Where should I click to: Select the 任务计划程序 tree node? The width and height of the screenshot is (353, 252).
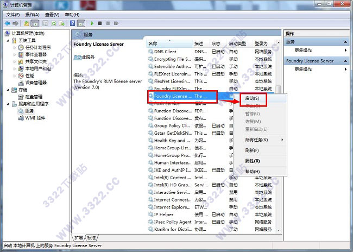38,47
